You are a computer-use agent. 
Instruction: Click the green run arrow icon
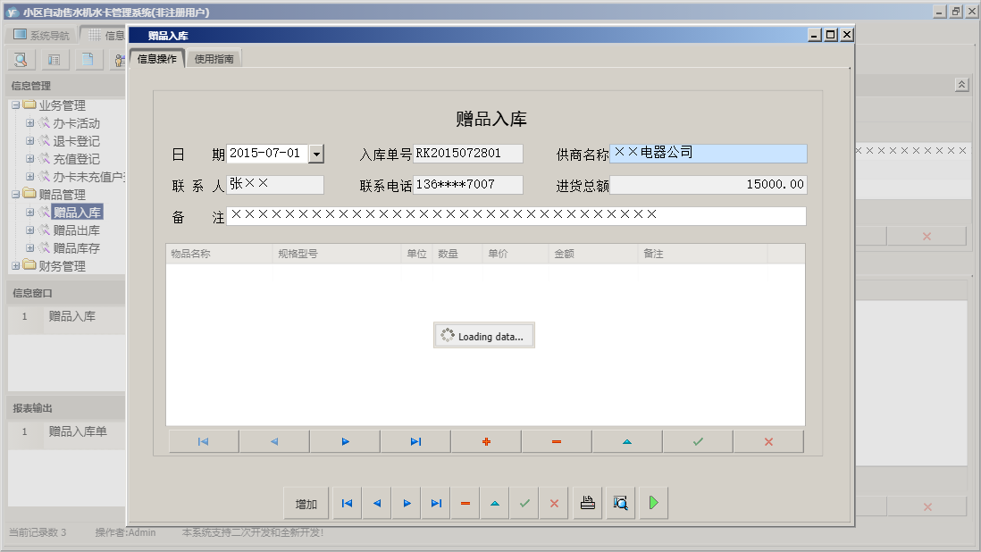[653, 503]
